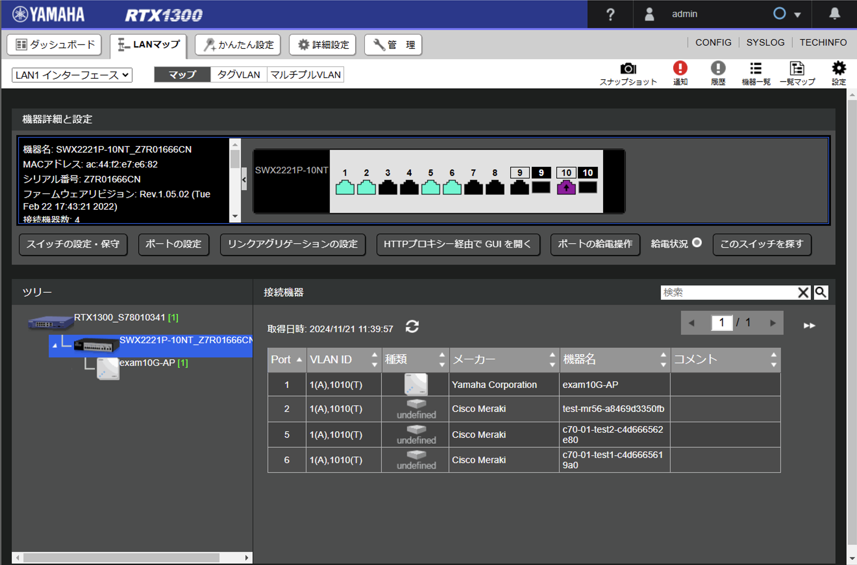The height and width of the screenshot is (565, 857).
Task: Go to previous page arrow
Action: coord(691,323)
